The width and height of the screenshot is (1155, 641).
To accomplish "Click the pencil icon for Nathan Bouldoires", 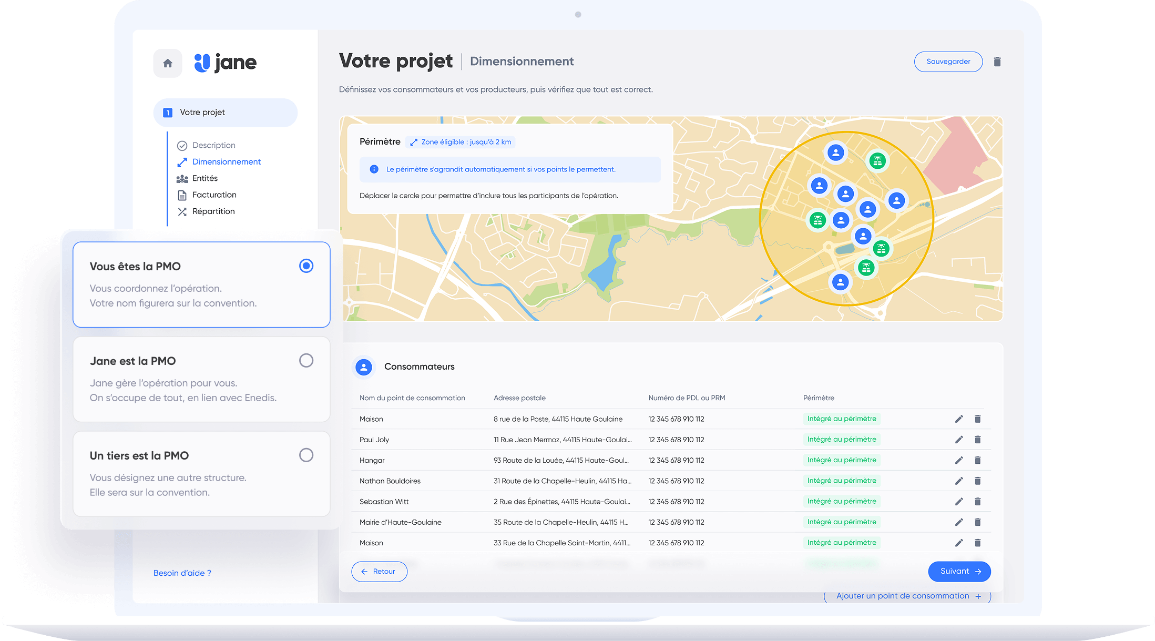I will click(959, 481).
